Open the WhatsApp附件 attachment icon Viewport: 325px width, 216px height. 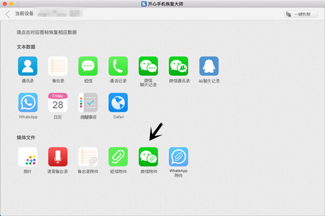178,157
